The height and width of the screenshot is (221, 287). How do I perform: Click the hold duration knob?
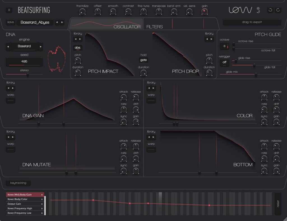tap(143, 73)
